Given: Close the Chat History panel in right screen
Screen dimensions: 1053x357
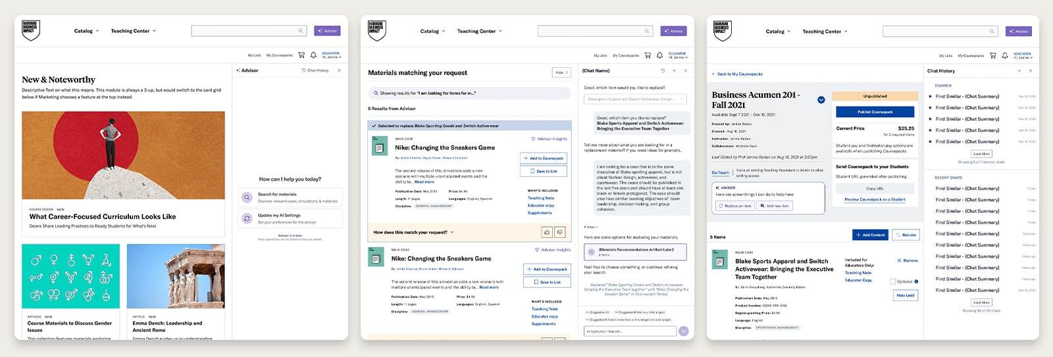Looking at the screenshot, I should [x=1031, y=71].
